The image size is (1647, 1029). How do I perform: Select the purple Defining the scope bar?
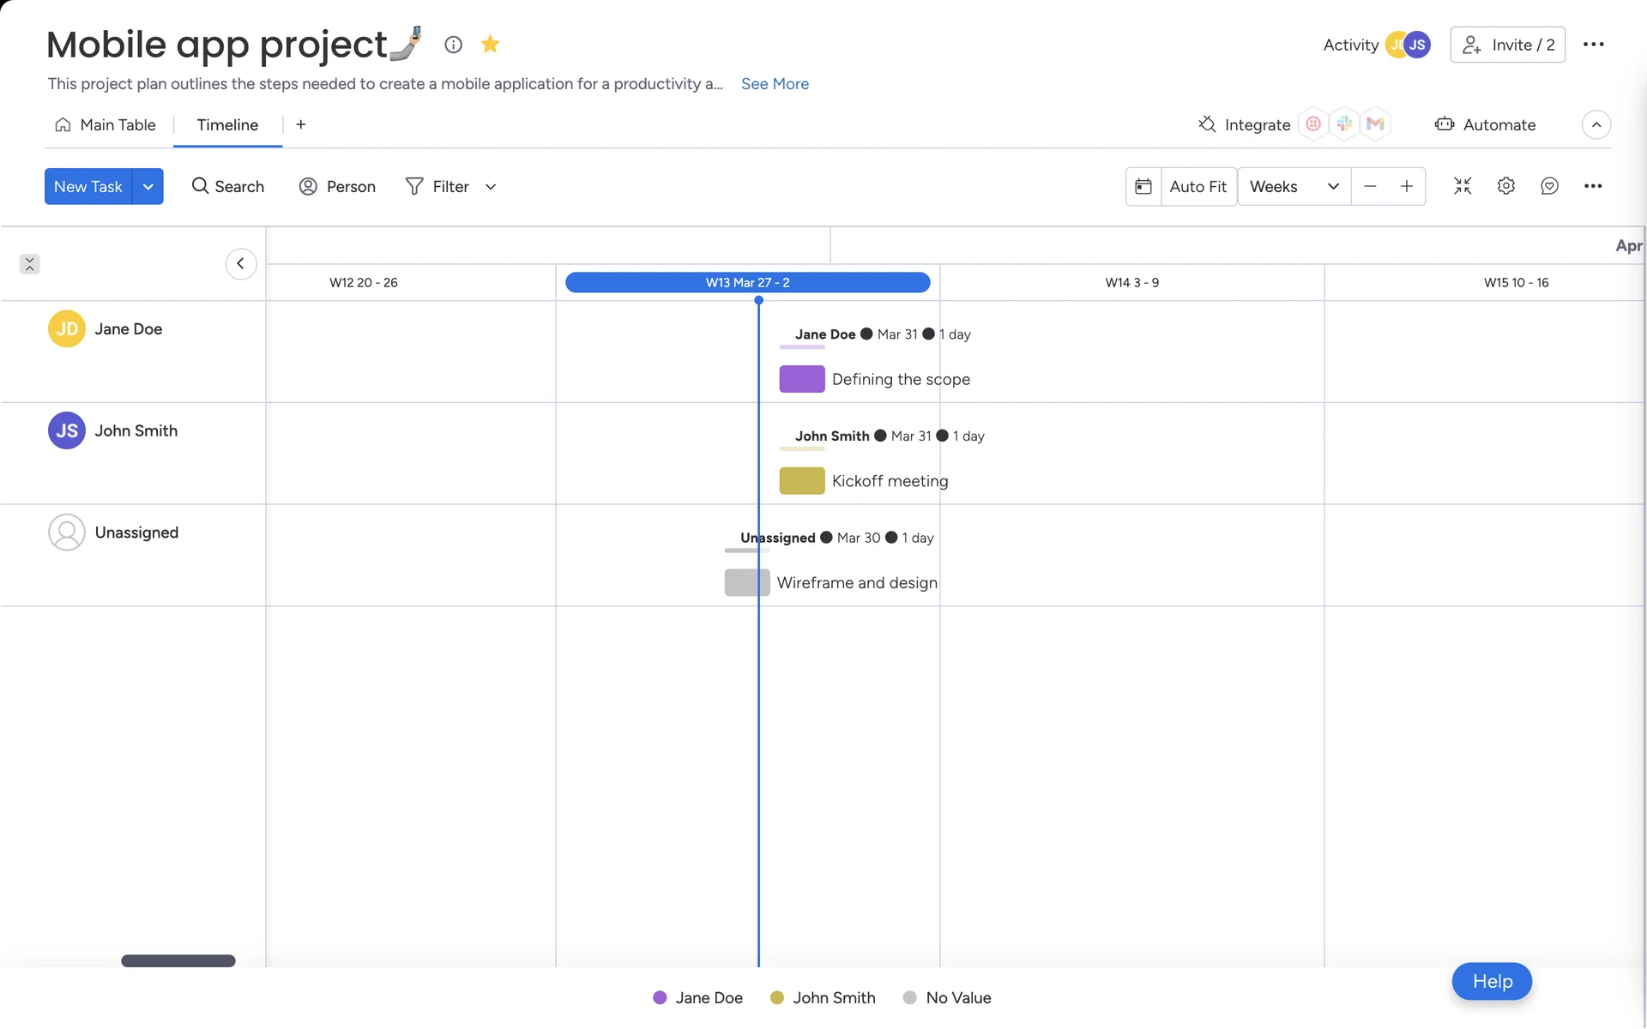(801, 379)
